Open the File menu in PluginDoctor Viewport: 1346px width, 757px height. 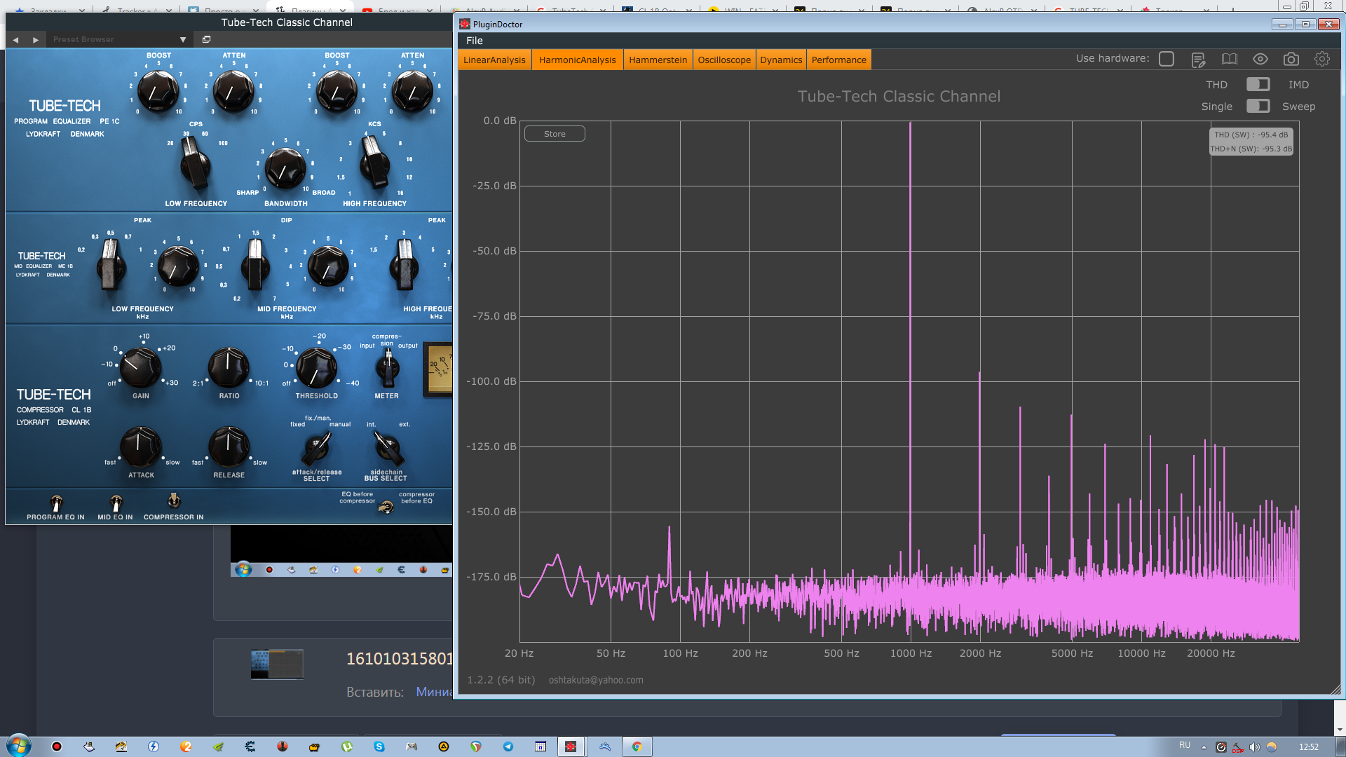[x=475, y=41]
